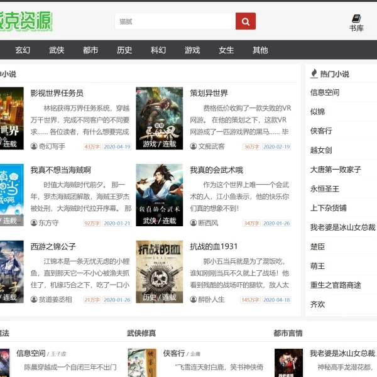Screen dimensions: 377x377
Task: Click the 2020-02-19 date tag
Action: (x=276, y=146)
